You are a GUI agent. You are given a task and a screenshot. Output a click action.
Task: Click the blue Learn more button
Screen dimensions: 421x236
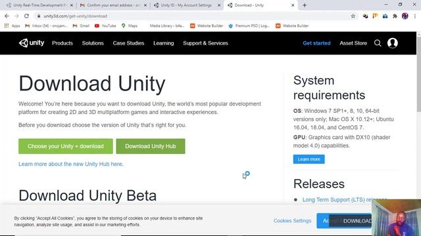[x=309, y=159]
